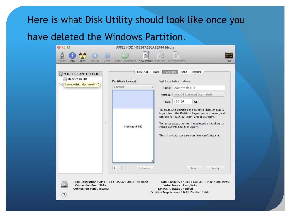Click Enable Journaling toolbar icon
The width and height of the screenshot is (290, 217).
coord(125,55)
